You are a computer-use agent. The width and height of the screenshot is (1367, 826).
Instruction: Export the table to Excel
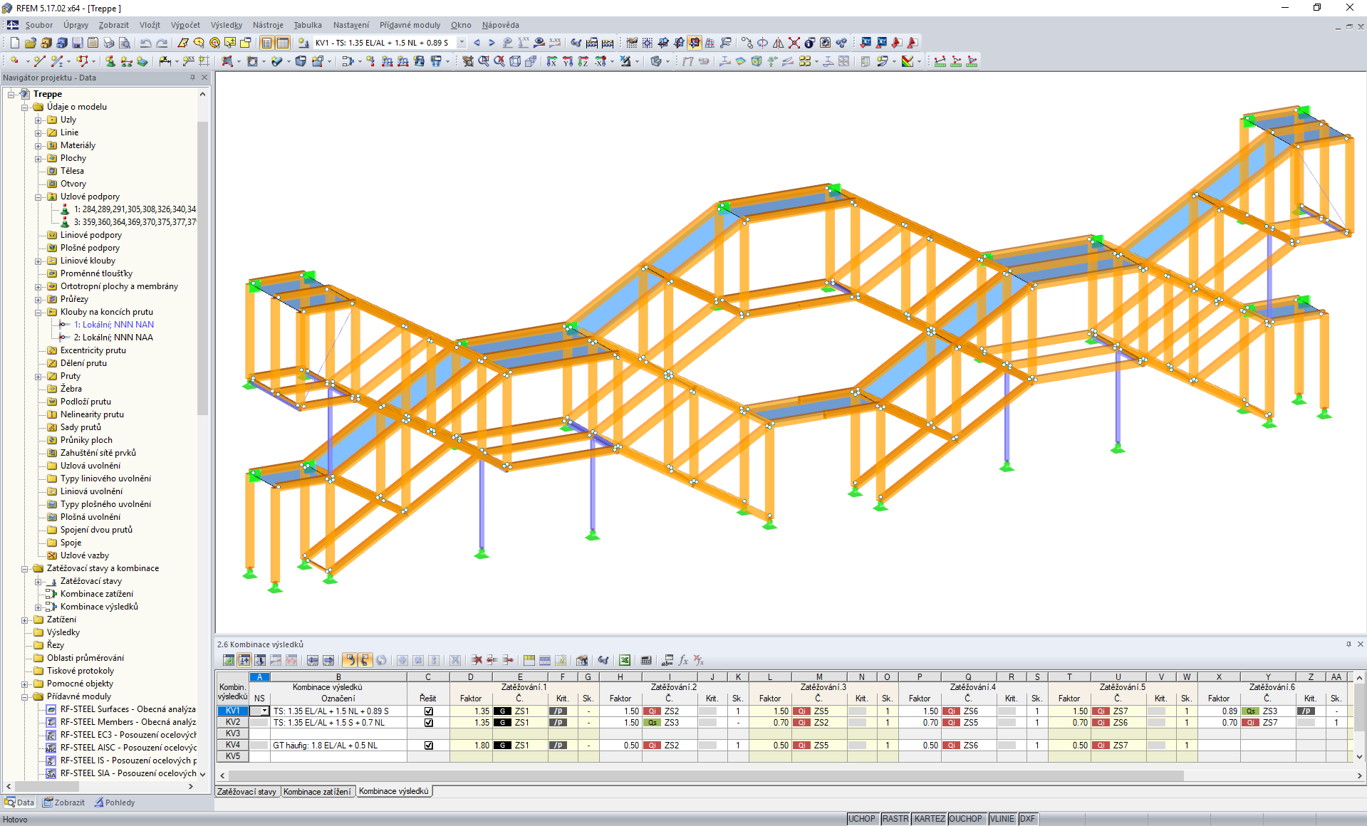[625, 660]
